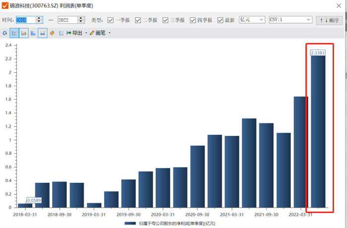Click the first bar labeled 0.0589

tap(25, 206)
